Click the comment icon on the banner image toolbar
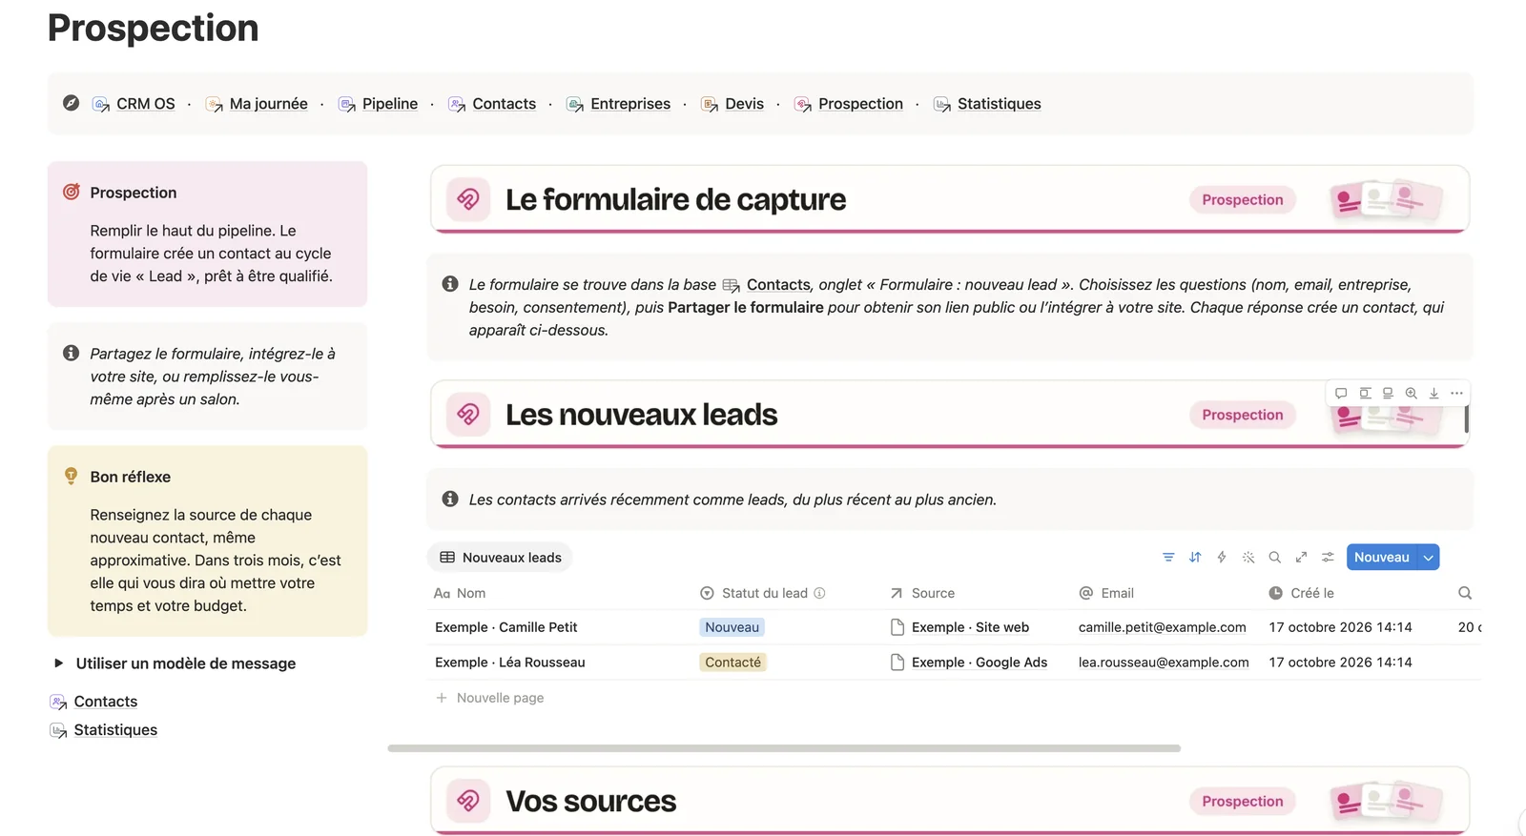Screen dimensions: 1526x836 point(1341,393)
